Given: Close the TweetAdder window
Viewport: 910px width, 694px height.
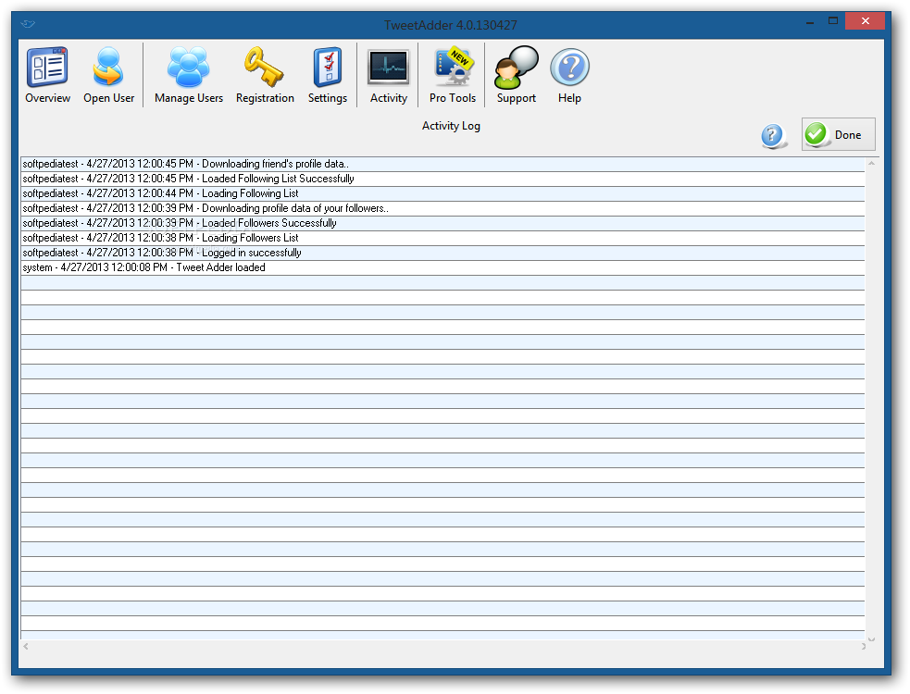Looking at the screenshot, I should (865, 21).
